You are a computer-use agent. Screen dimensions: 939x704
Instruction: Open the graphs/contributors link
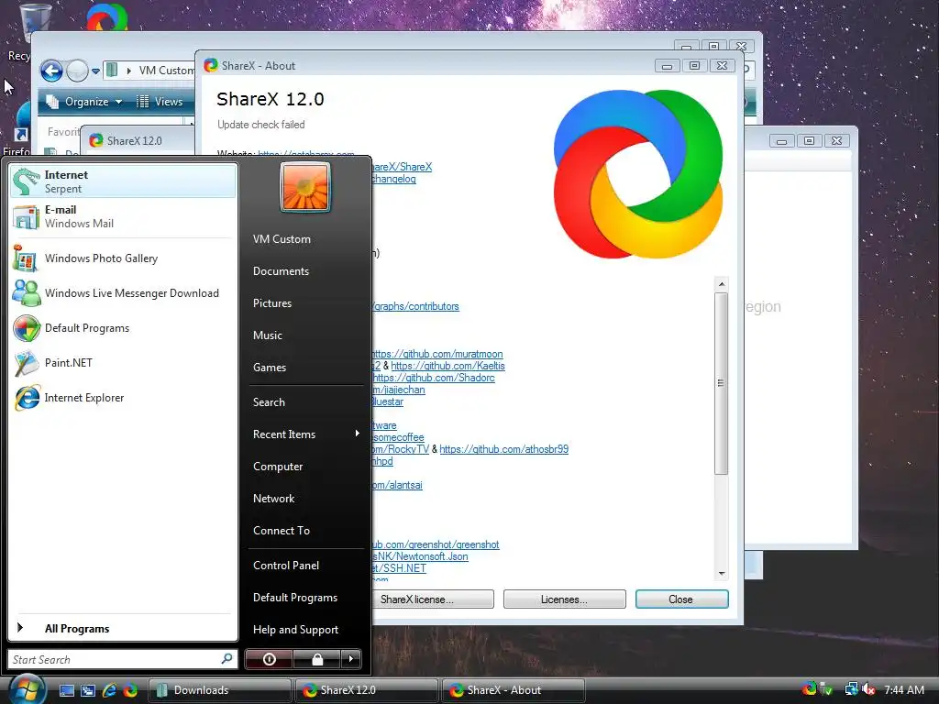click(415, 306)
